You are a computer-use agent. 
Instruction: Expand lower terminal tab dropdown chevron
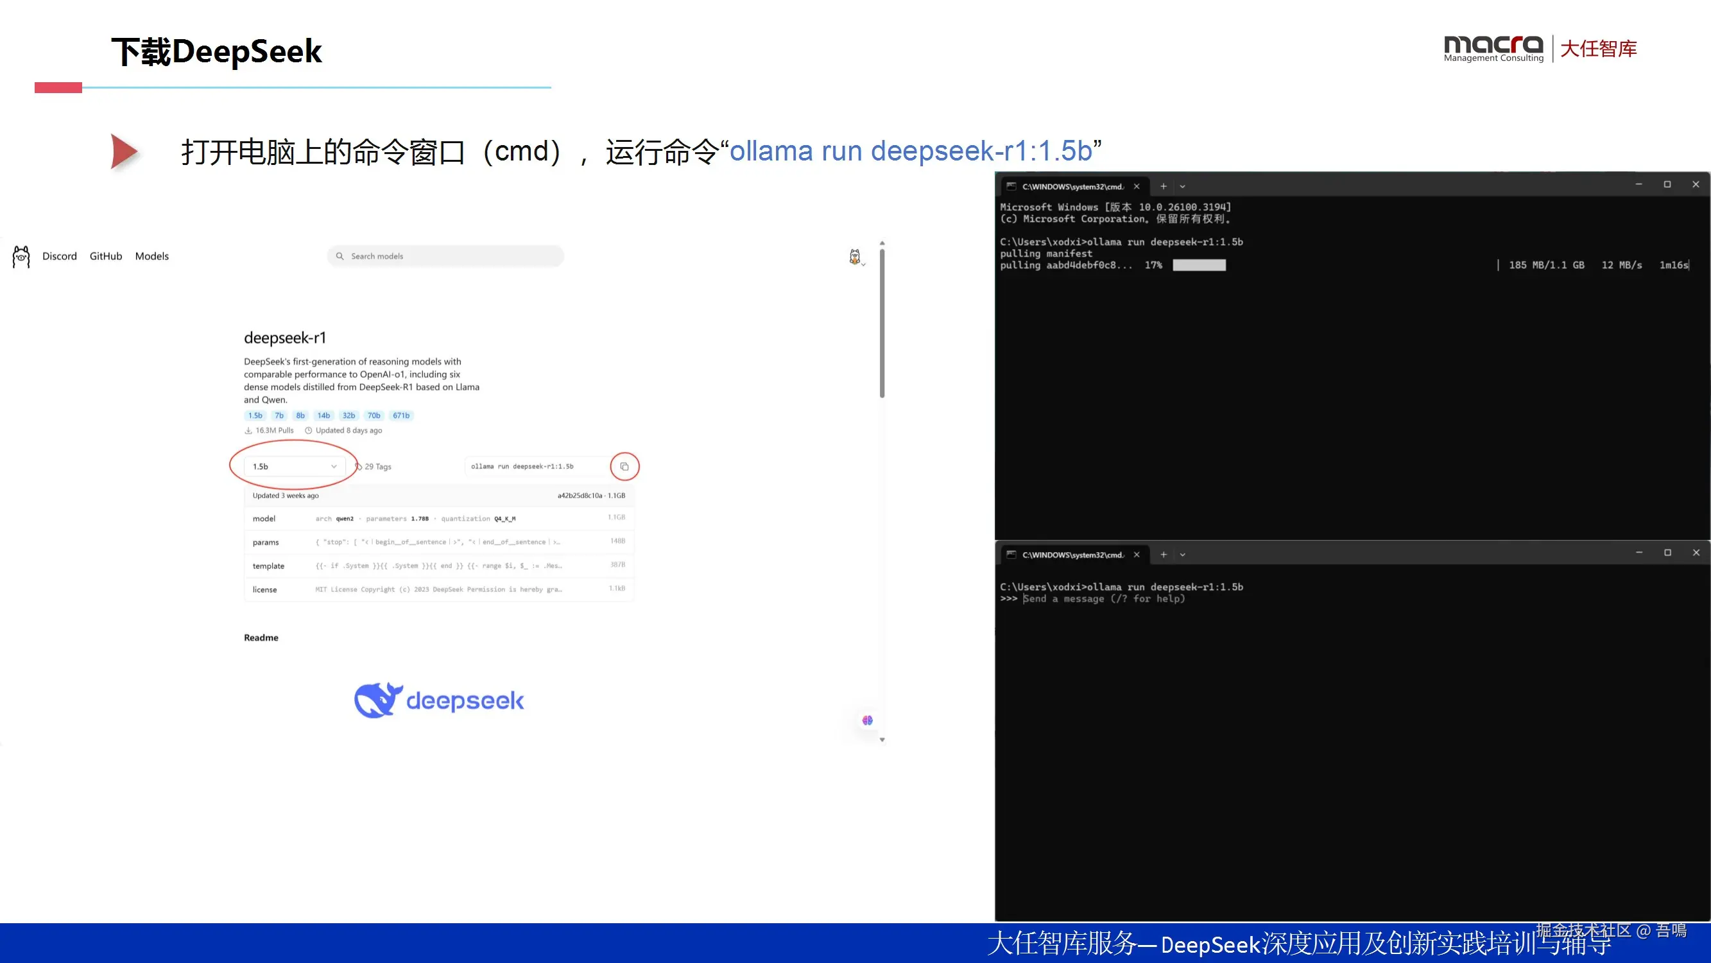coord(1182,555)
